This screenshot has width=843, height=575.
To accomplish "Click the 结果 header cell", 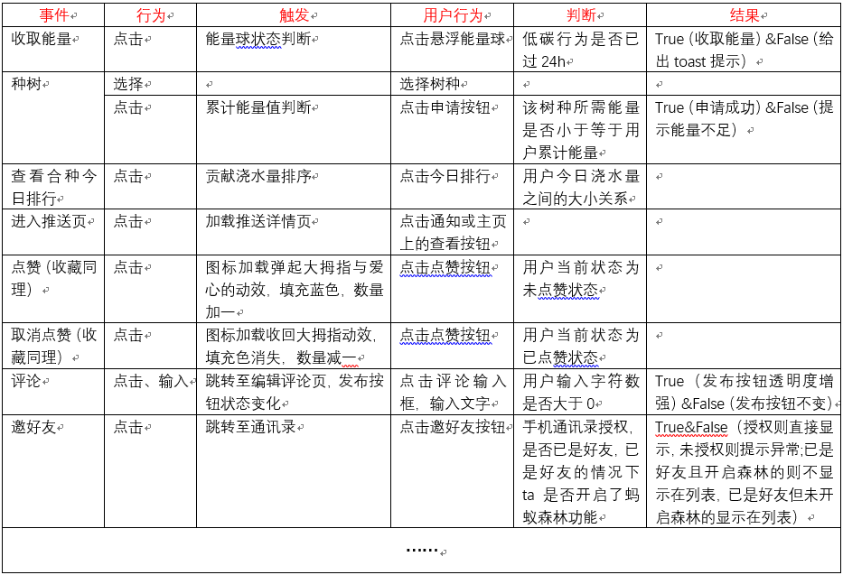I will pos(744,15).
